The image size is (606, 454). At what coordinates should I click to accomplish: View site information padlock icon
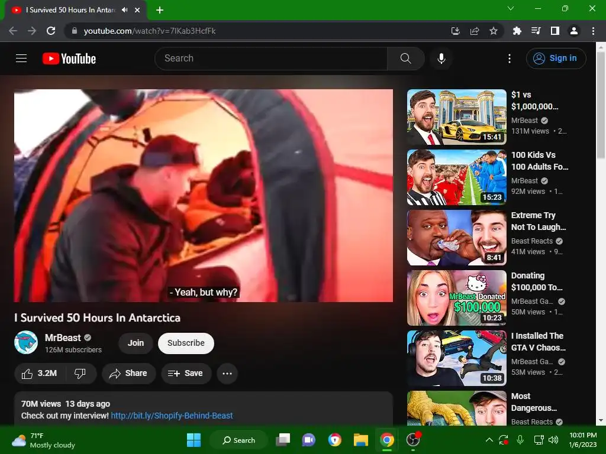tap(75, 31)
